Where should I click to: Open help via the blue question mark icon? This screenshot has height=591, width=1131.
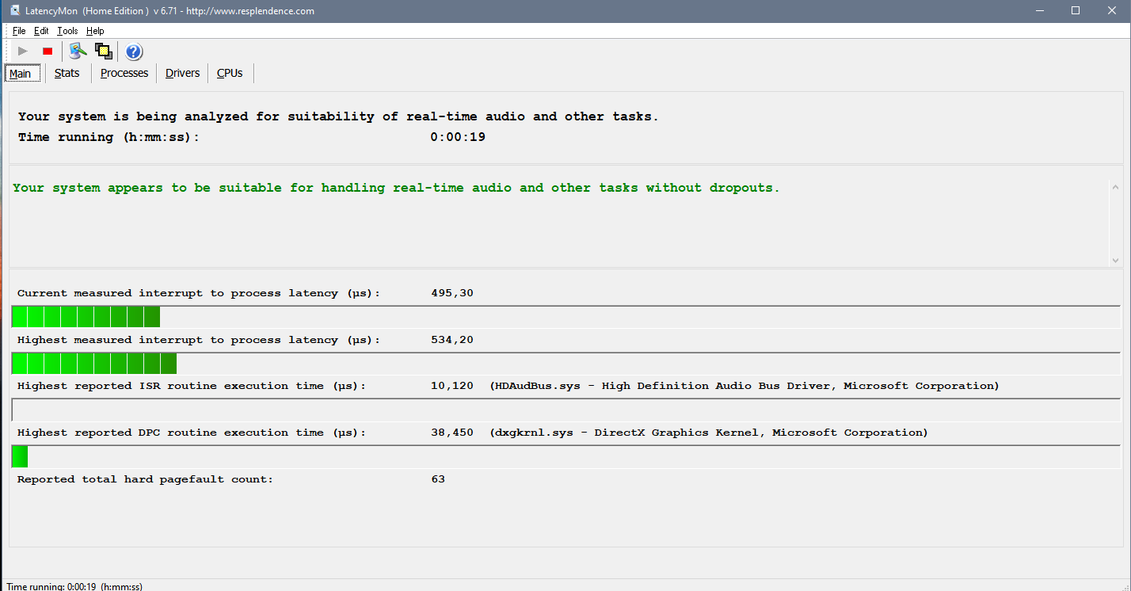click(x=134, y=51)
